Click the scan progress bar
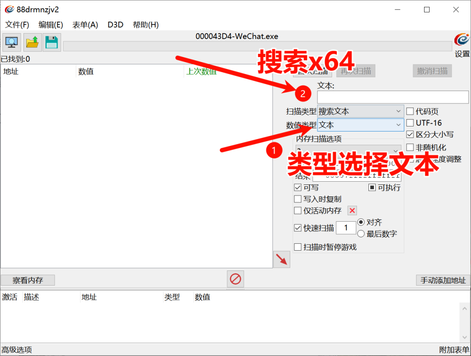471x356 pixels. click(x=258, y=46)
